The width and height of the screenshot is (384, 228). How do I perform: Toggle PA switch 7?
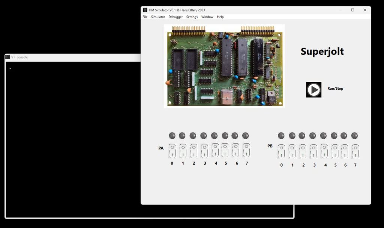point(246,150)
